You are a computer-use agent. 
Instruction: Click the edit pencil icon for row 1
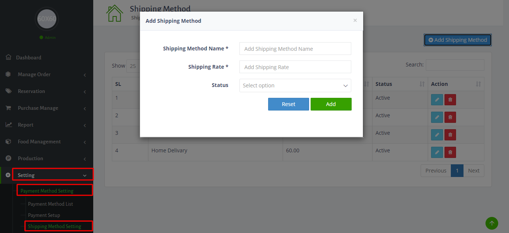click(437, 100)
